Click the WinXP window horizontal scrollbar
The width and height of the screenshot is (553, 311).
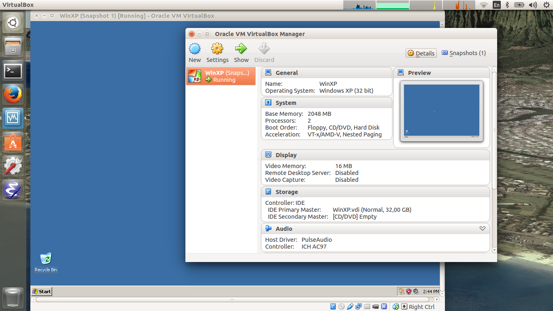(232, 300)
